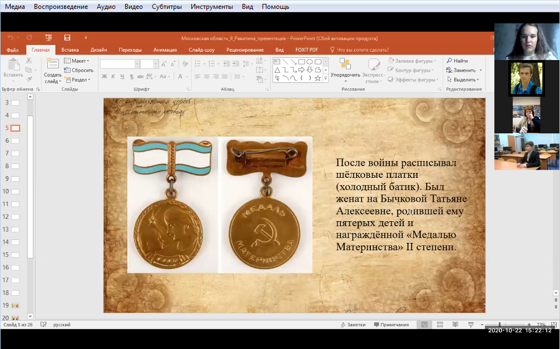Decrease font size with the small A icon

[x=172, y=64]
